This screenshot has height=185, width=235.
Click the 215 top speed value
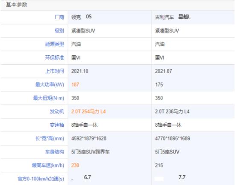159,165
